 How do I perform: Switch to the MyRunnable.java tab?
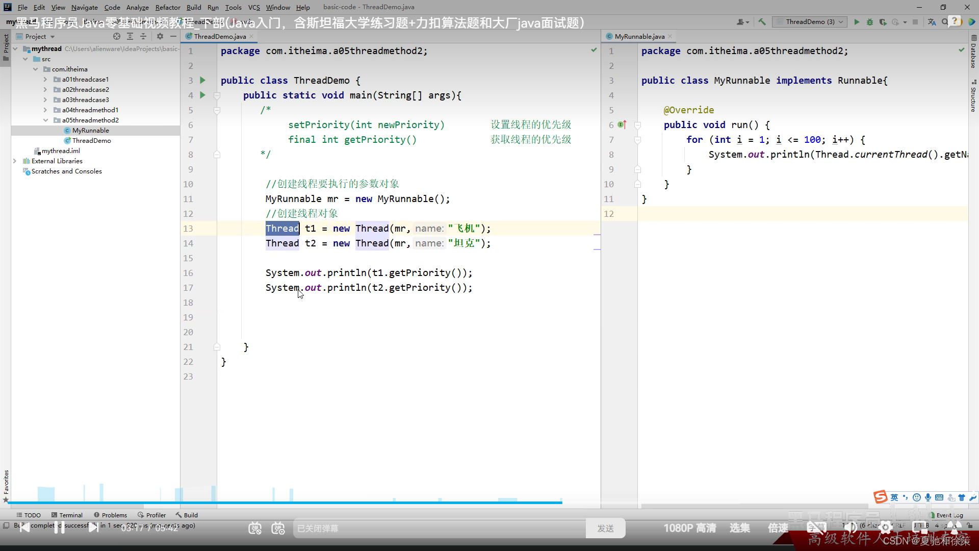639,36
